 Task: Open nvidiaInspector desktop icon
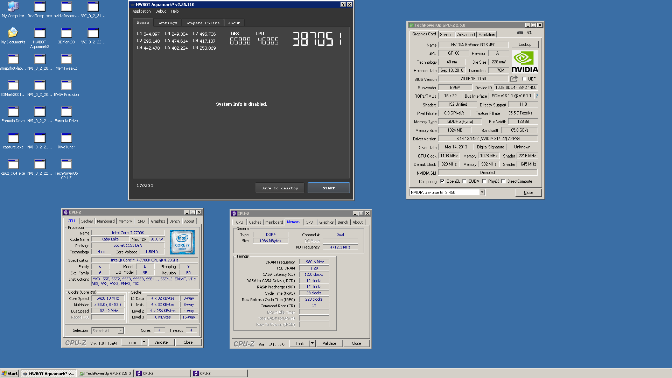coord(66,9)
